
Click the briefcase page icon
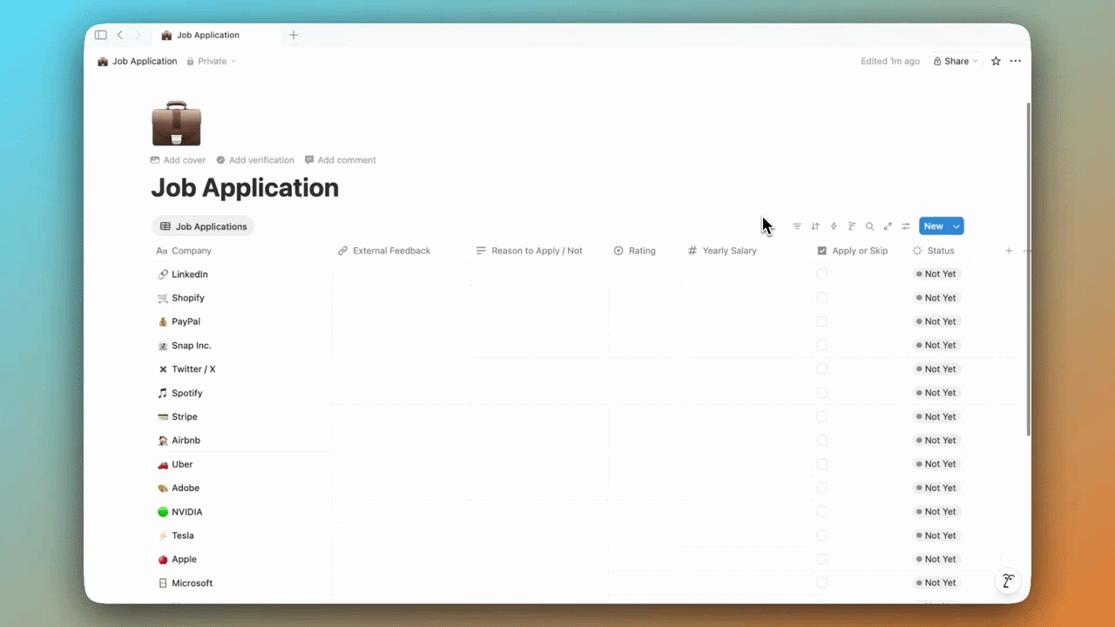click(x=176, y=124)
